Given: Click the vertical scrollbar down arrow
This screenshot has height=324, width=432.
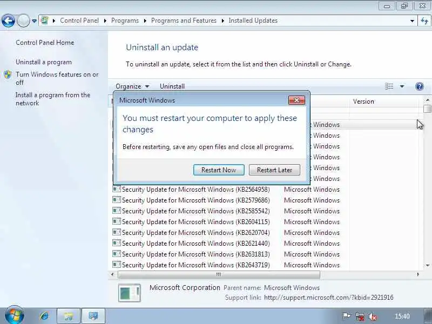Looking at the screenshot, I should tap(427, 265).
